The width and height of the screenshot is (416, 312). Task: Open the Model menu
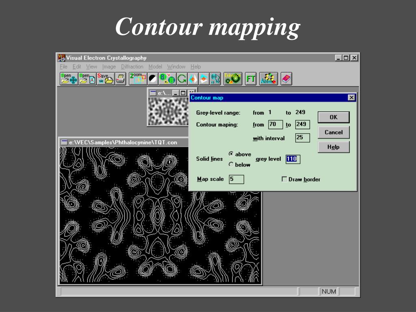point(155,67)
